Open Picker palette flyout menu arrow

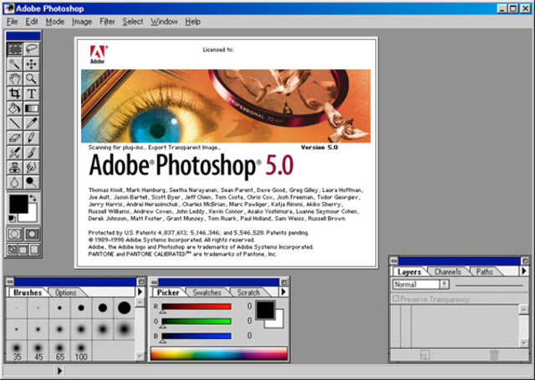point(284,292)
